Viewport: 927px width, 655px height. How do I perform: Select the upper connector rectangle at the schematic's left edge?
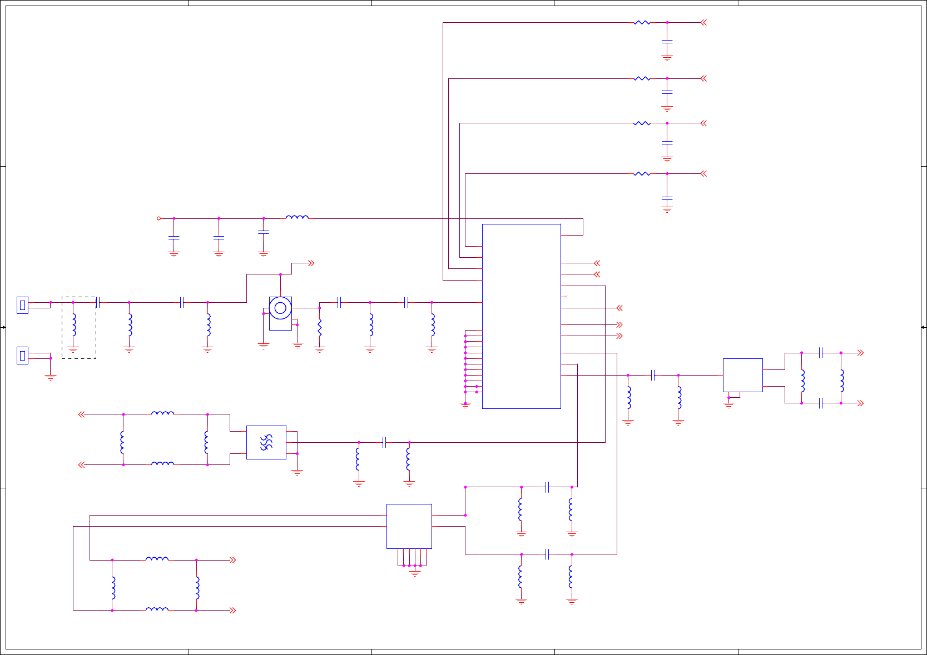tap(22, 305)
